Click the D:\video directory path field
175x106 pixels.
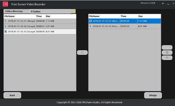point(50,11)
